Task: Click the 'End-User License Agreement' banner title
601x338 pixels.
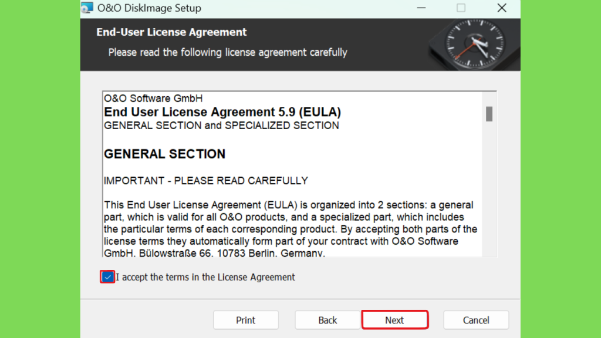Action: click(171, 32)
